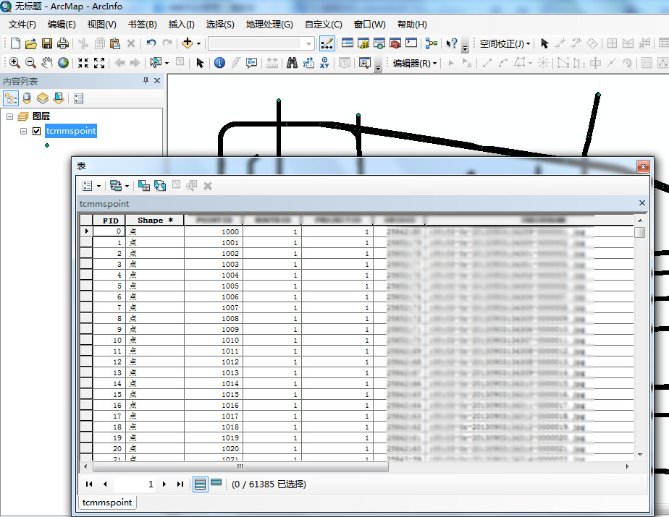Open the 编辑器(R) editor dropdown
Image resolution: width=669 pixels, height=517 pixels.
click(x=415, y=63)
